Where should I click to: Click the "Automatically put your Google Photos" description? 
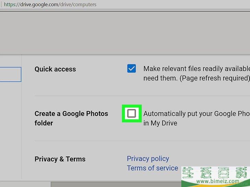[196, 118]
